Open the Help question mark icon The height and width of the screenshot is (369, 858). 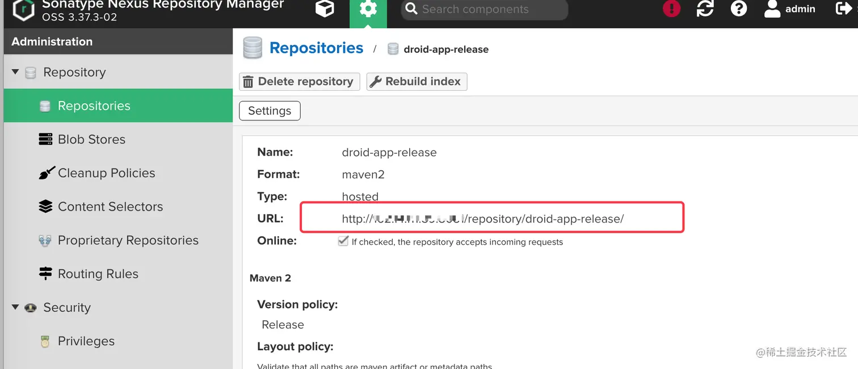(738, 9)
